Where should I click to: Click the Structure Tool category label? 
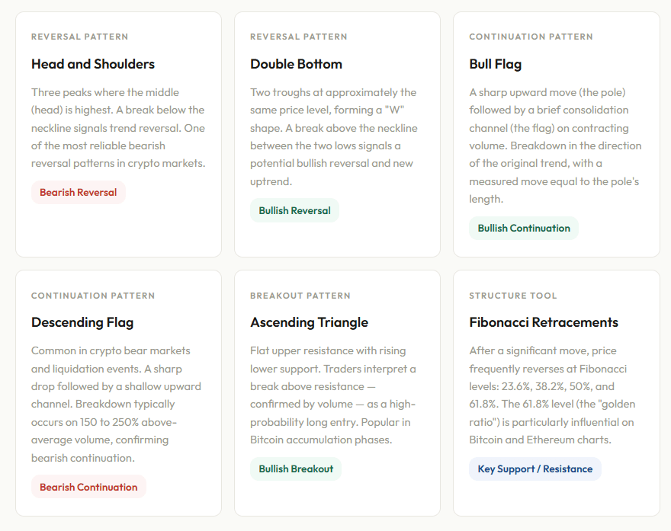[512, 296]
